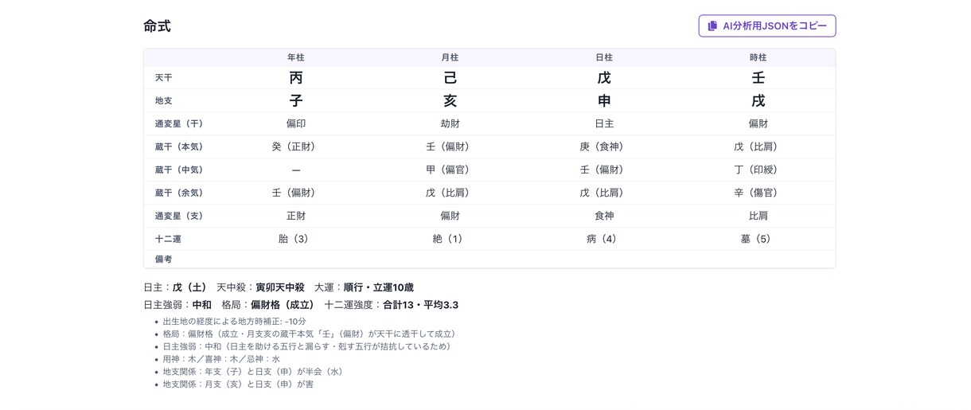The image size is (971, 410).
Task: Click the 備考 row label
Action: point(163,260)
